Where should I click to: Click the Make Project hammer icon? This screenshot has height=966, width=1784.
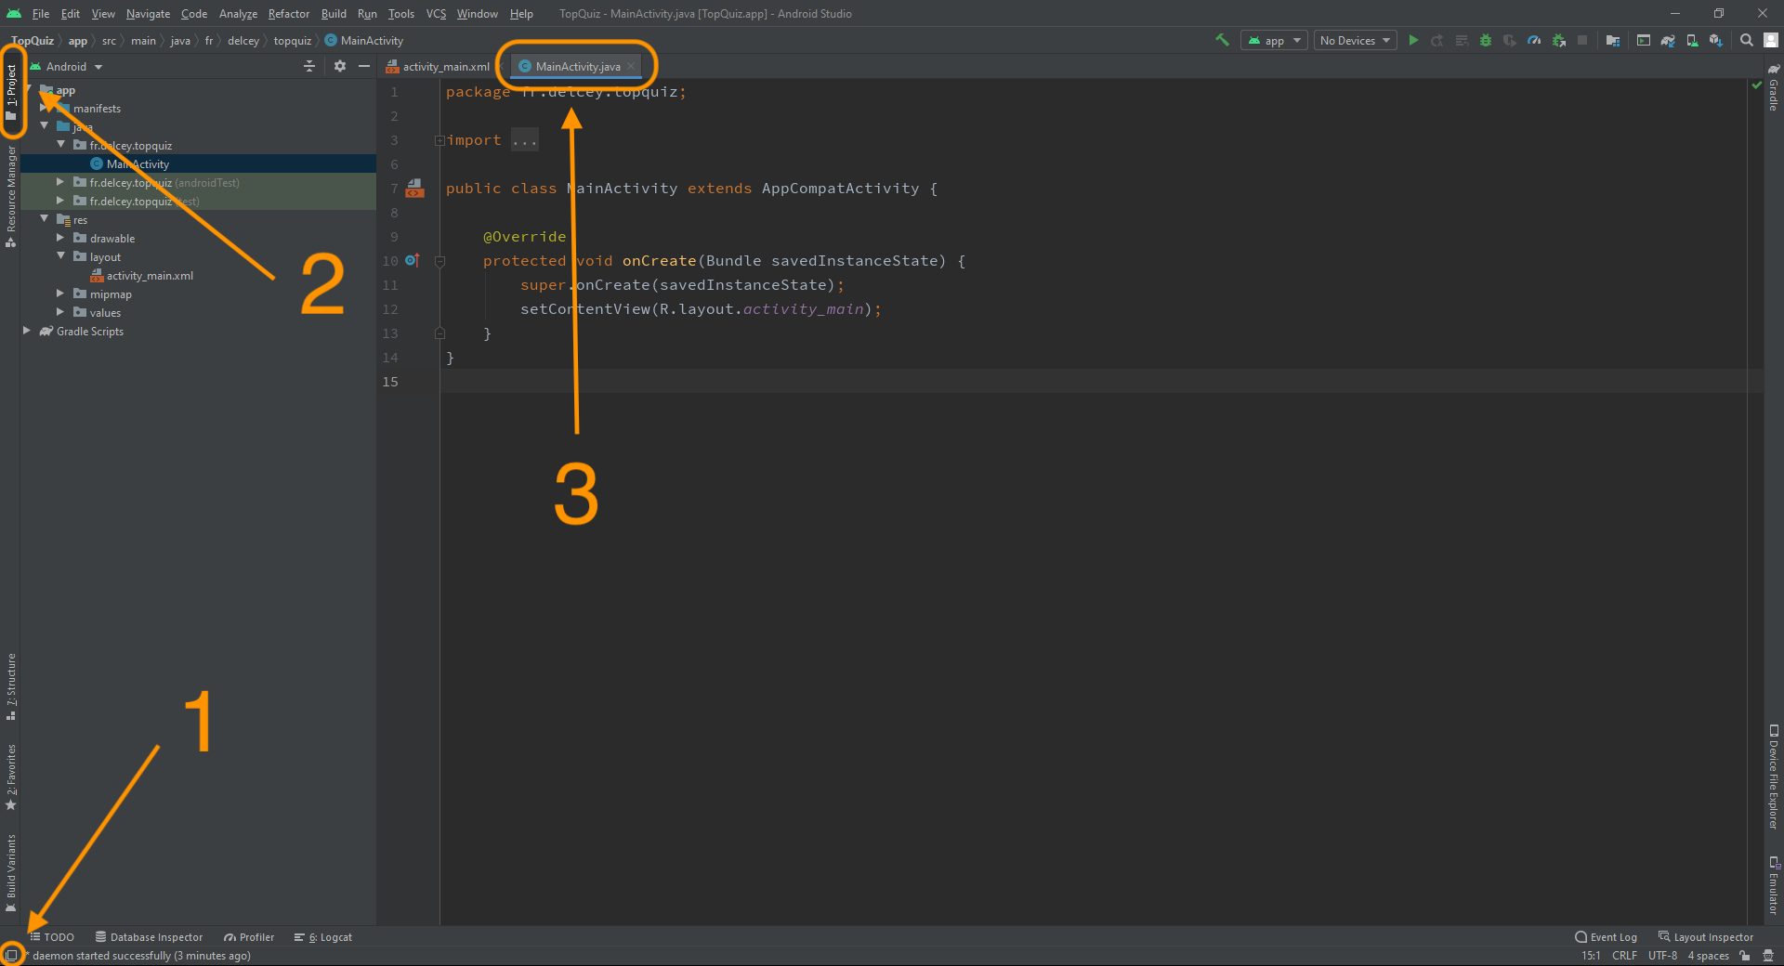1222,40
